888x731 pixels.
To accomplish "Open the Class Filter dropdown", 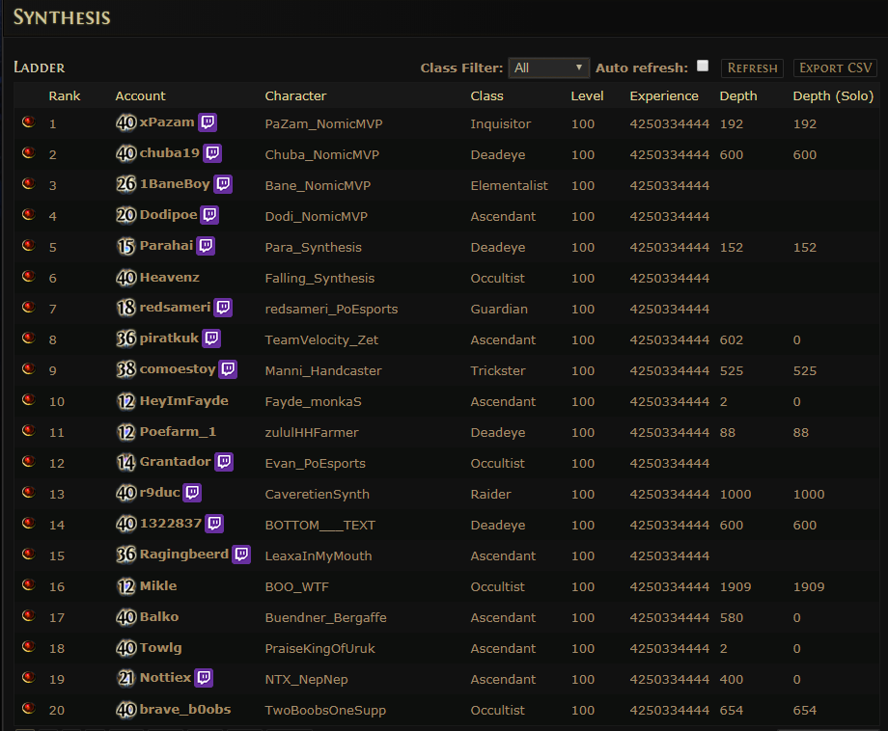I will click(549, 68).
